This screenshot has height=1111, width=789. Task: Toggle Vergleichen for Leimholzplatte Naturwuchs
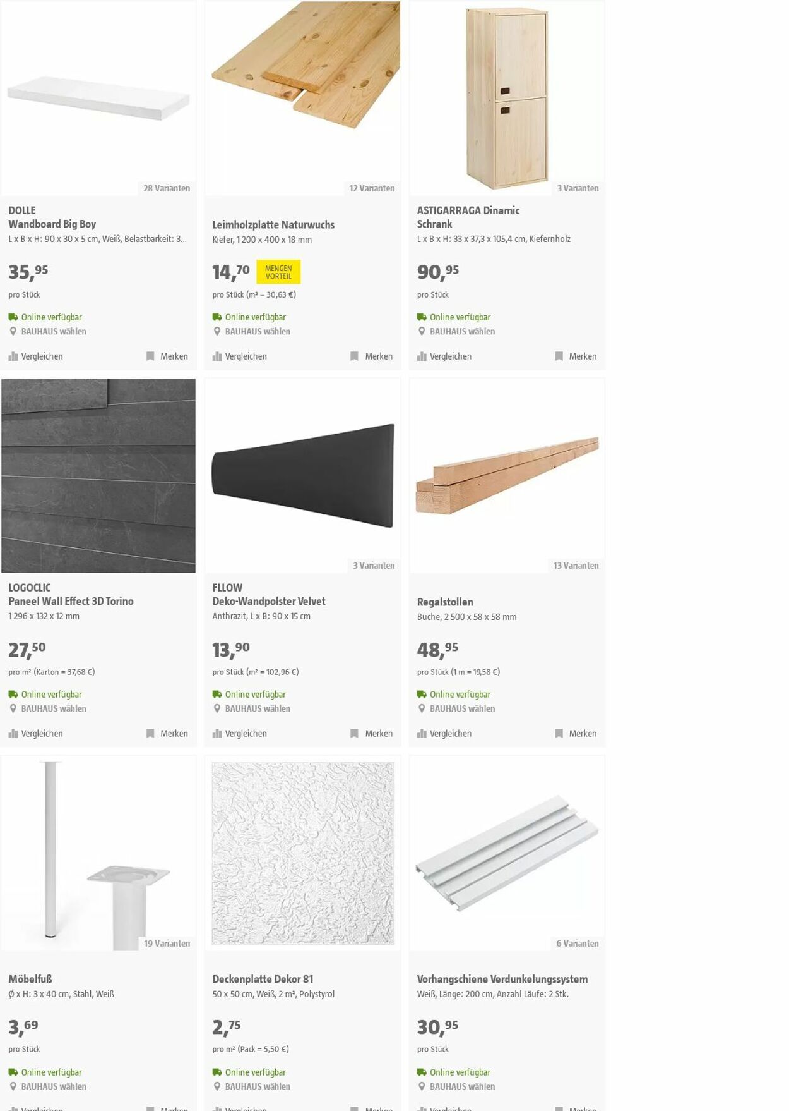[240, 356]
